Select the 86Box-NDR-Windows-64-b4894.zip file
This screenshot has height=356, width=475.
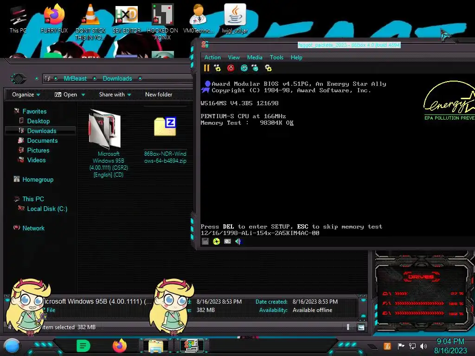pos(165,140)
